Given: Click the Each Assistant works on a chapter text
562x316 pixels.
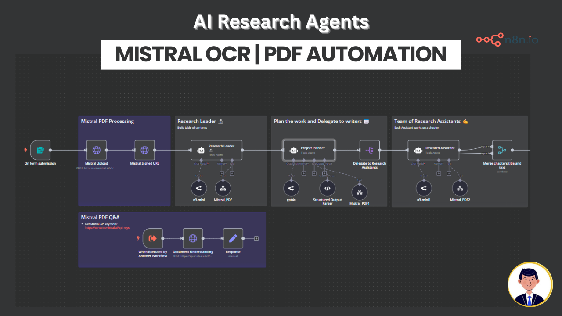Looking at the screenshot, I should pyautogui.click(x=417, y=128).
